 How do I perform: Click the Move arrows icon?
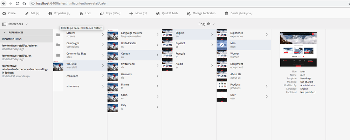(x=131, y=14)
